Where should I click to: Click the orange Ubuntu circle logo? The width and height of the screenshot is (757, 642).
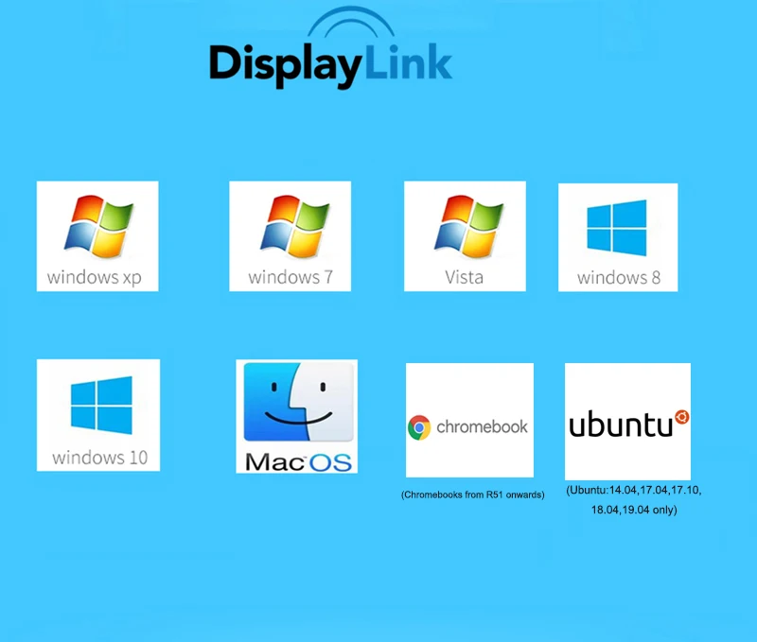click(682, 417)
